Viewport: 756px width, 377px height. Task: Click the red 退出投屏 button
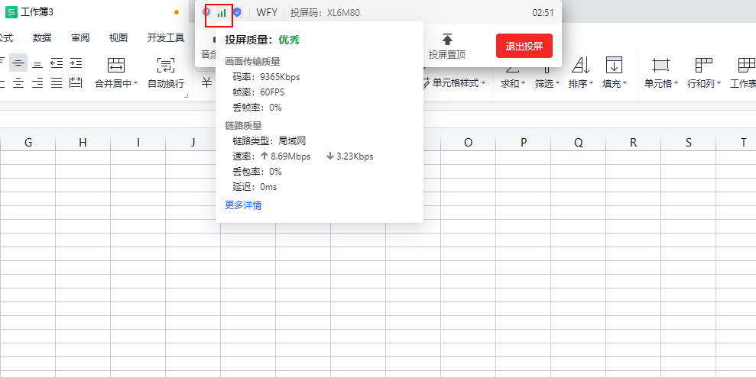[524, 47]
